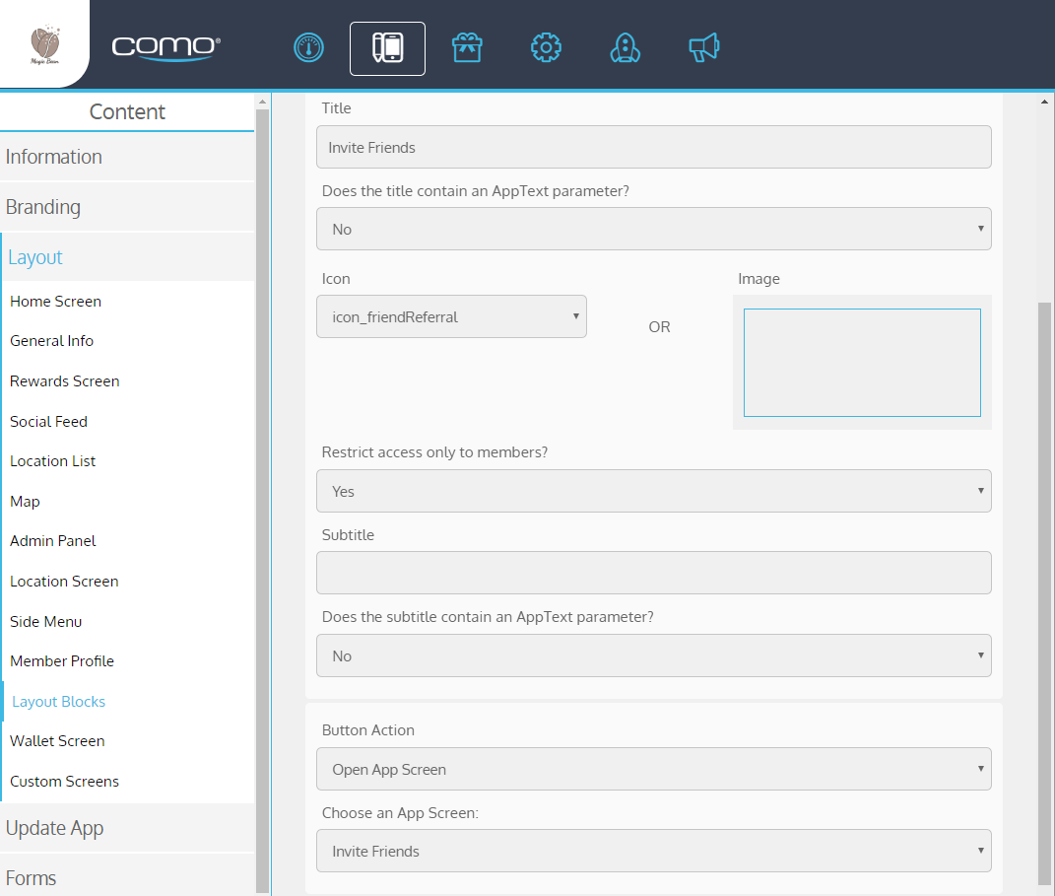Click the Como logo
1055x896 pixels.
[165, 47]
